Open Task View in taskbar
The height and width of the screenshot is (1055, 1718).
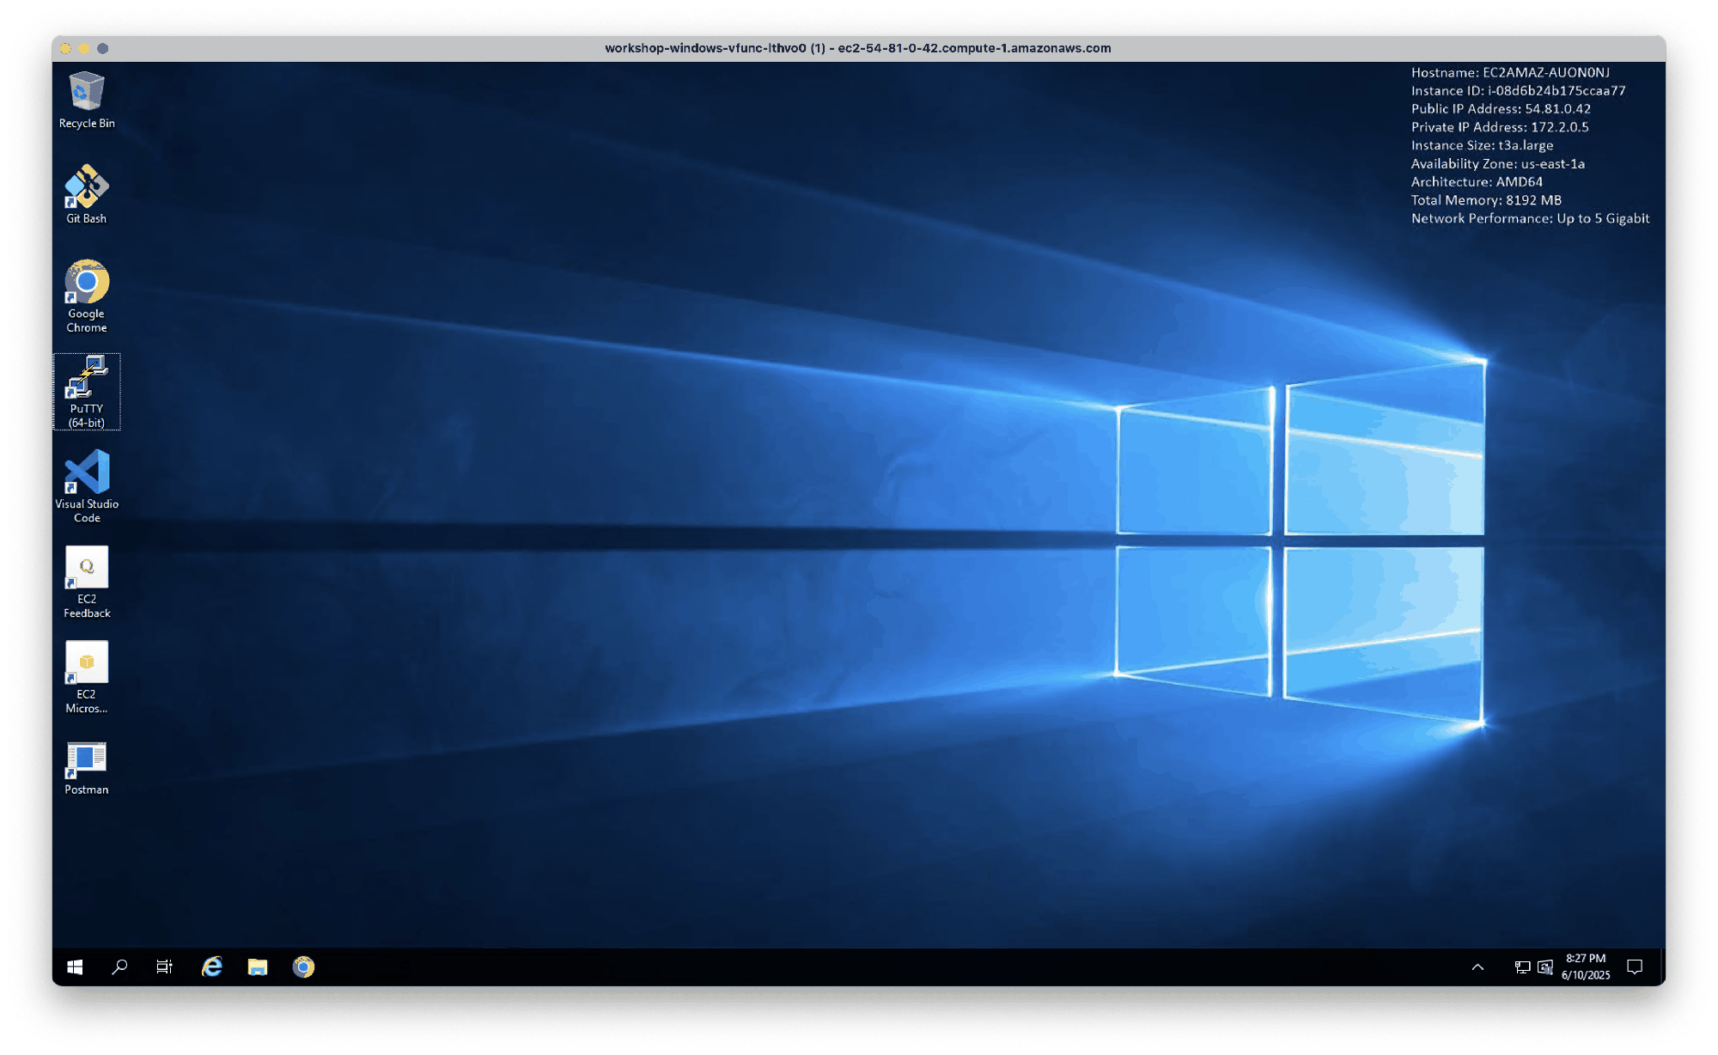click(164, 967)
